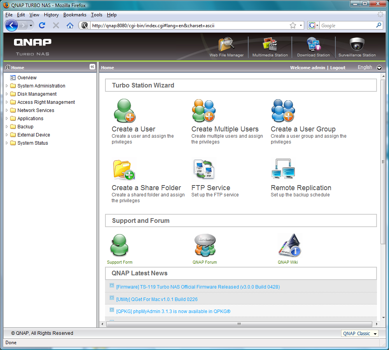
Task: Open the QNAP Classic theme dropdown
Action: pos(360,334)
